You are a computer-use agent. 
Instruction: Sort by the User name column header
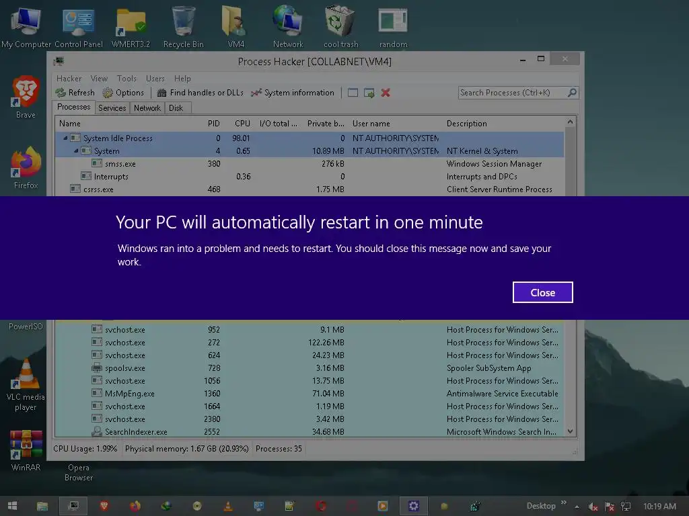click(x=371, y=124)
